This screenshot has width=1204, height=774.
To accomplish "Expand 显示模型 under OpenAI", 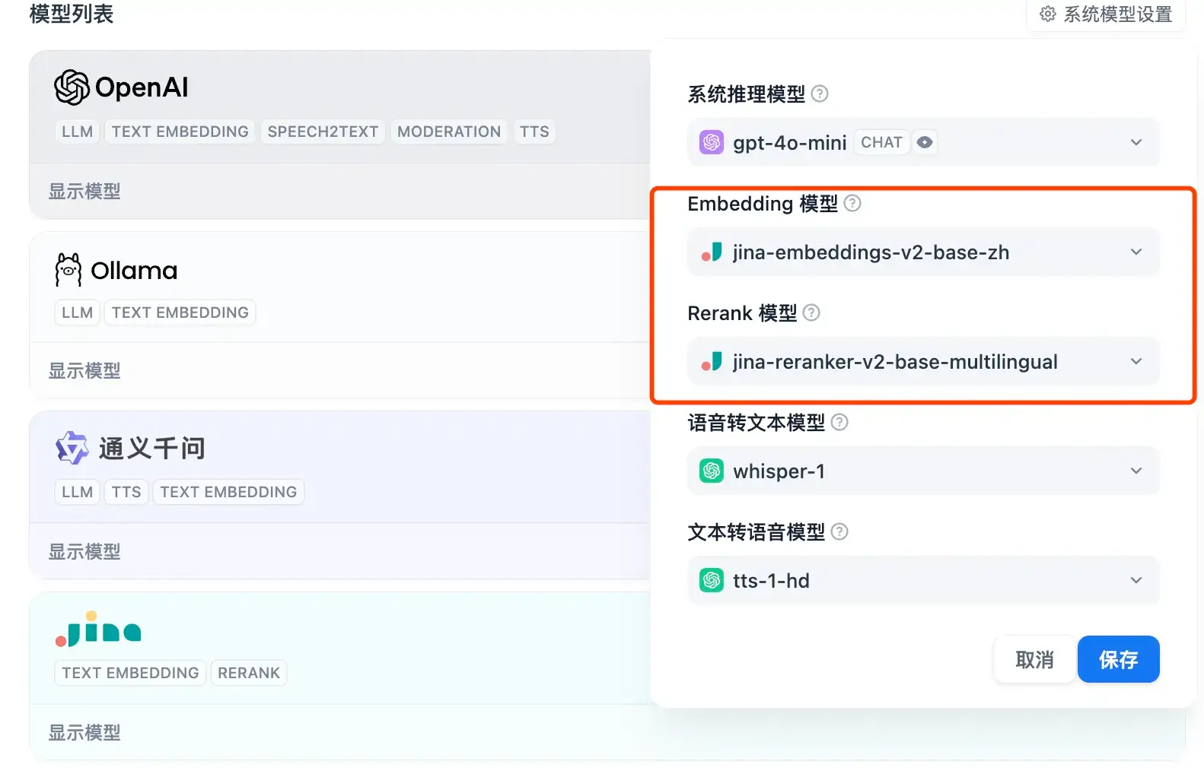I will (x=84, y=191).
